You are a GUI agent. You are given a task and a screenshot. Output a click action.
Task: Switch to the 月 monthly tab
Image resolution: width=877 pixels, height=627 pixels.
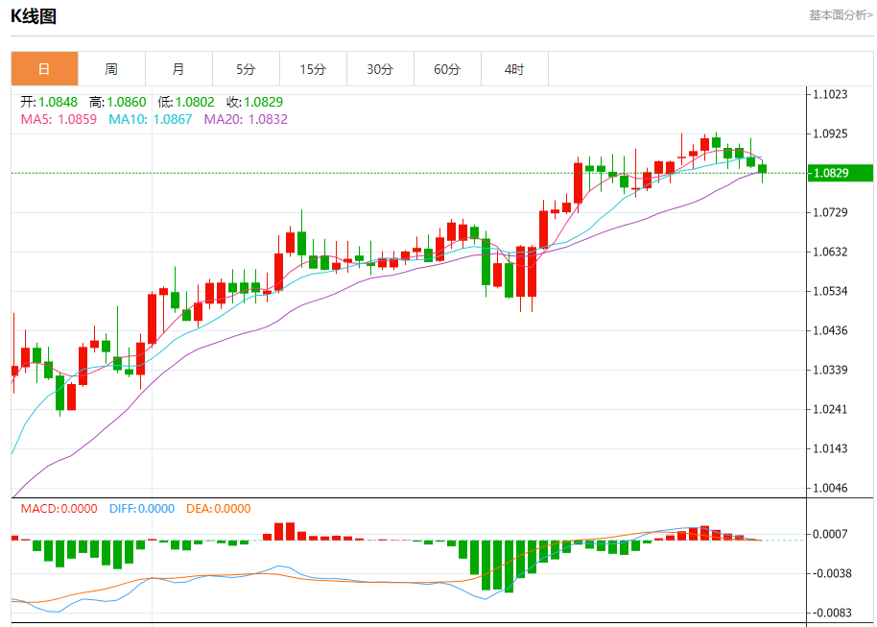pos(179,69)
